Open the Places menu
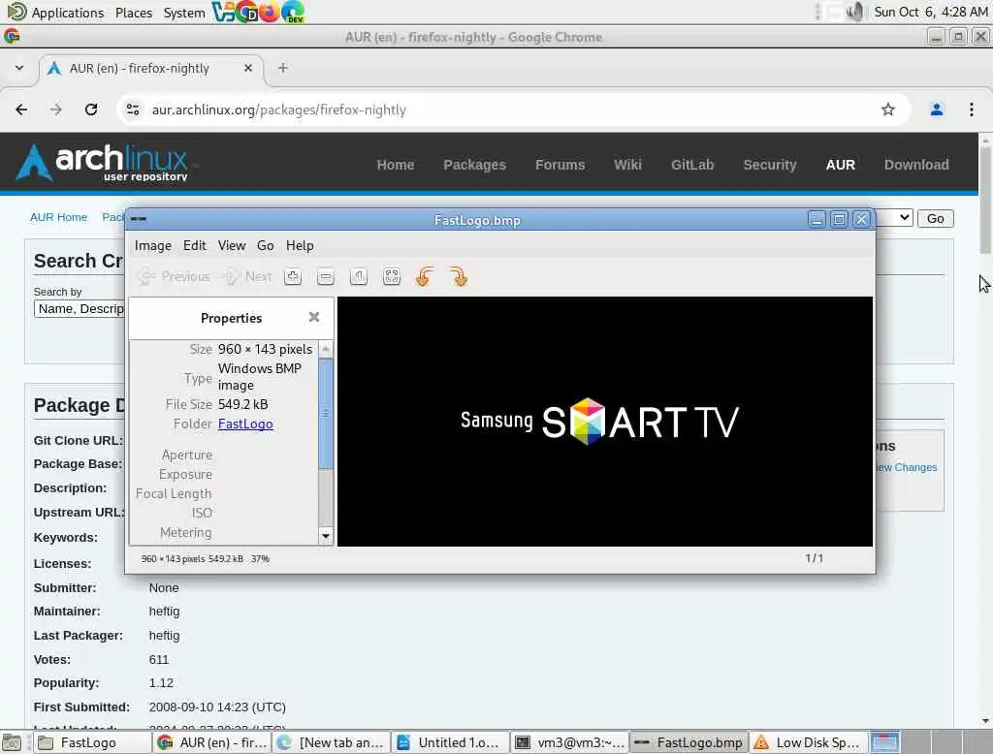The height and width of the screenshot is (754, 993). [x=134, y=13]
